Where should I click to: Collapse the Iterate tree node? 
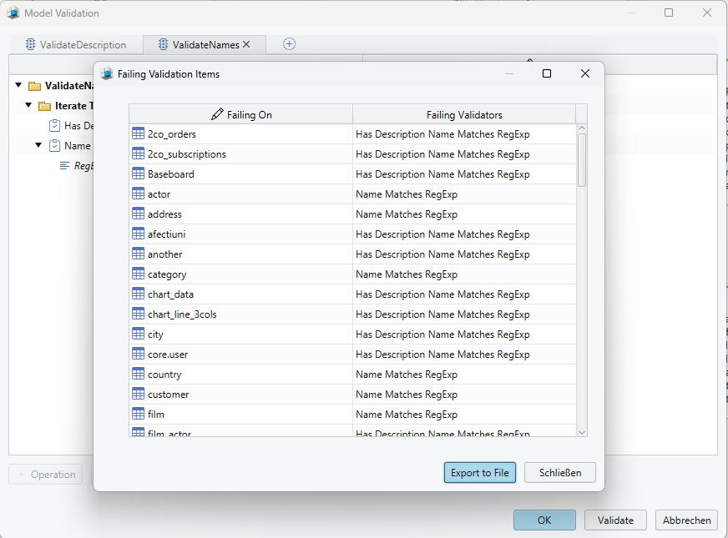(x=28, y=105)
